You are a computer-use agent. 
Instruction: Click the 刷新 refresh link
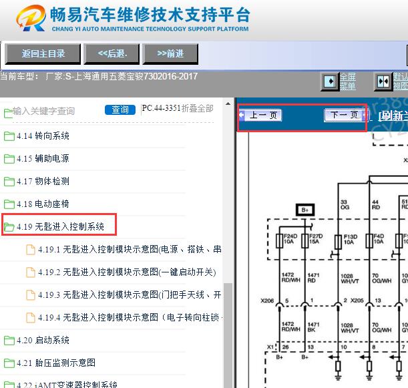[393, 116]
